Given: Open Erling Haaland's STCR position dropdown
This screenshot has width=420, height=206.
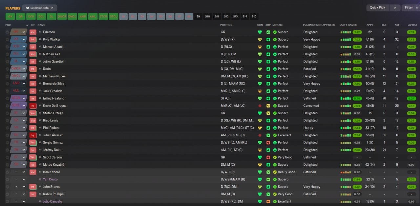Looking at the screenshot, I should pos(18,98).
